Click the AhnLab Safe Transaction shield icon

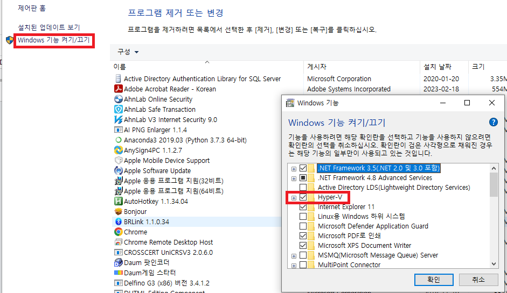pos(119,109)
